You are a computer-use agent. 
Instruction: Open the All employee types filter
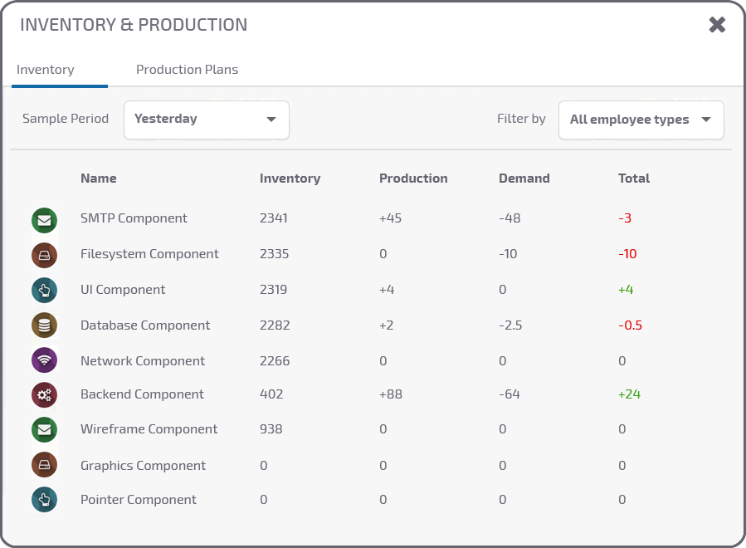(x=641, y=120)
